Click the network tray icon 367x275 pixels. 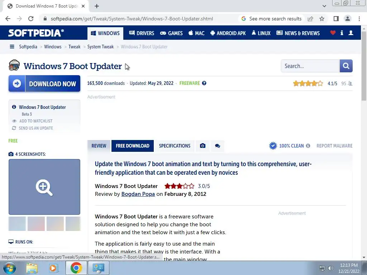click(322, 268)
